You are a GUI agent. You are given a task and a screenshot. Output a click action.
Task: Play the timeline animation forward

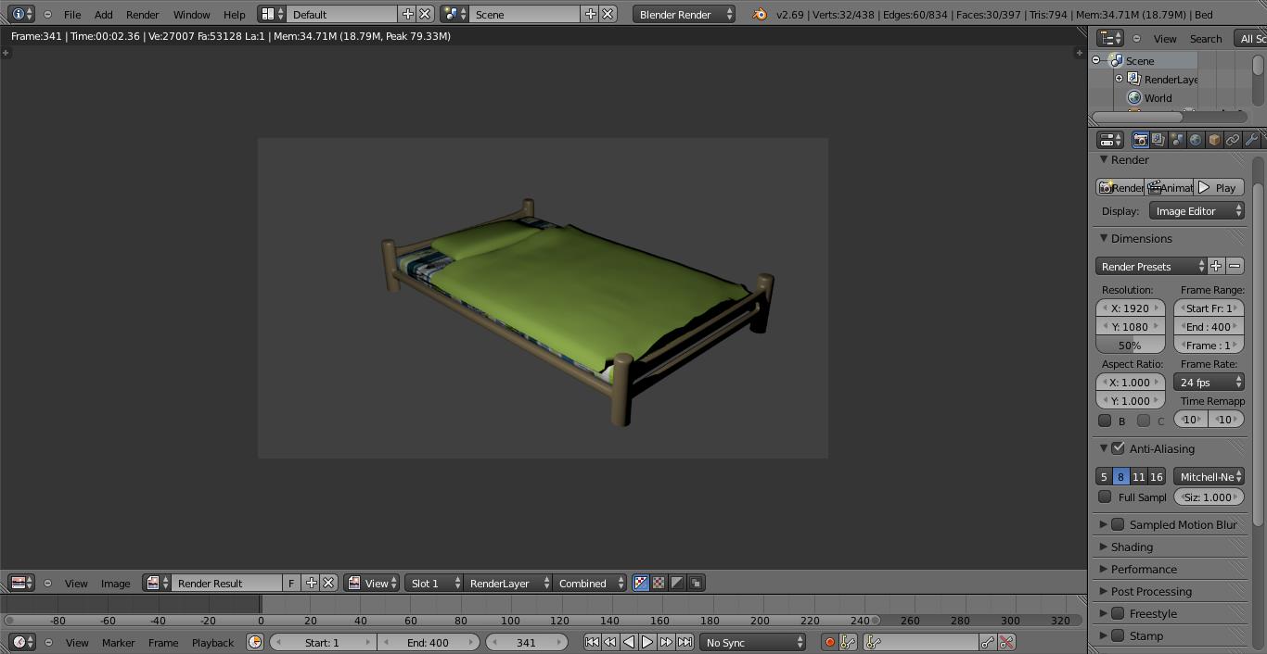click(647, 642)
